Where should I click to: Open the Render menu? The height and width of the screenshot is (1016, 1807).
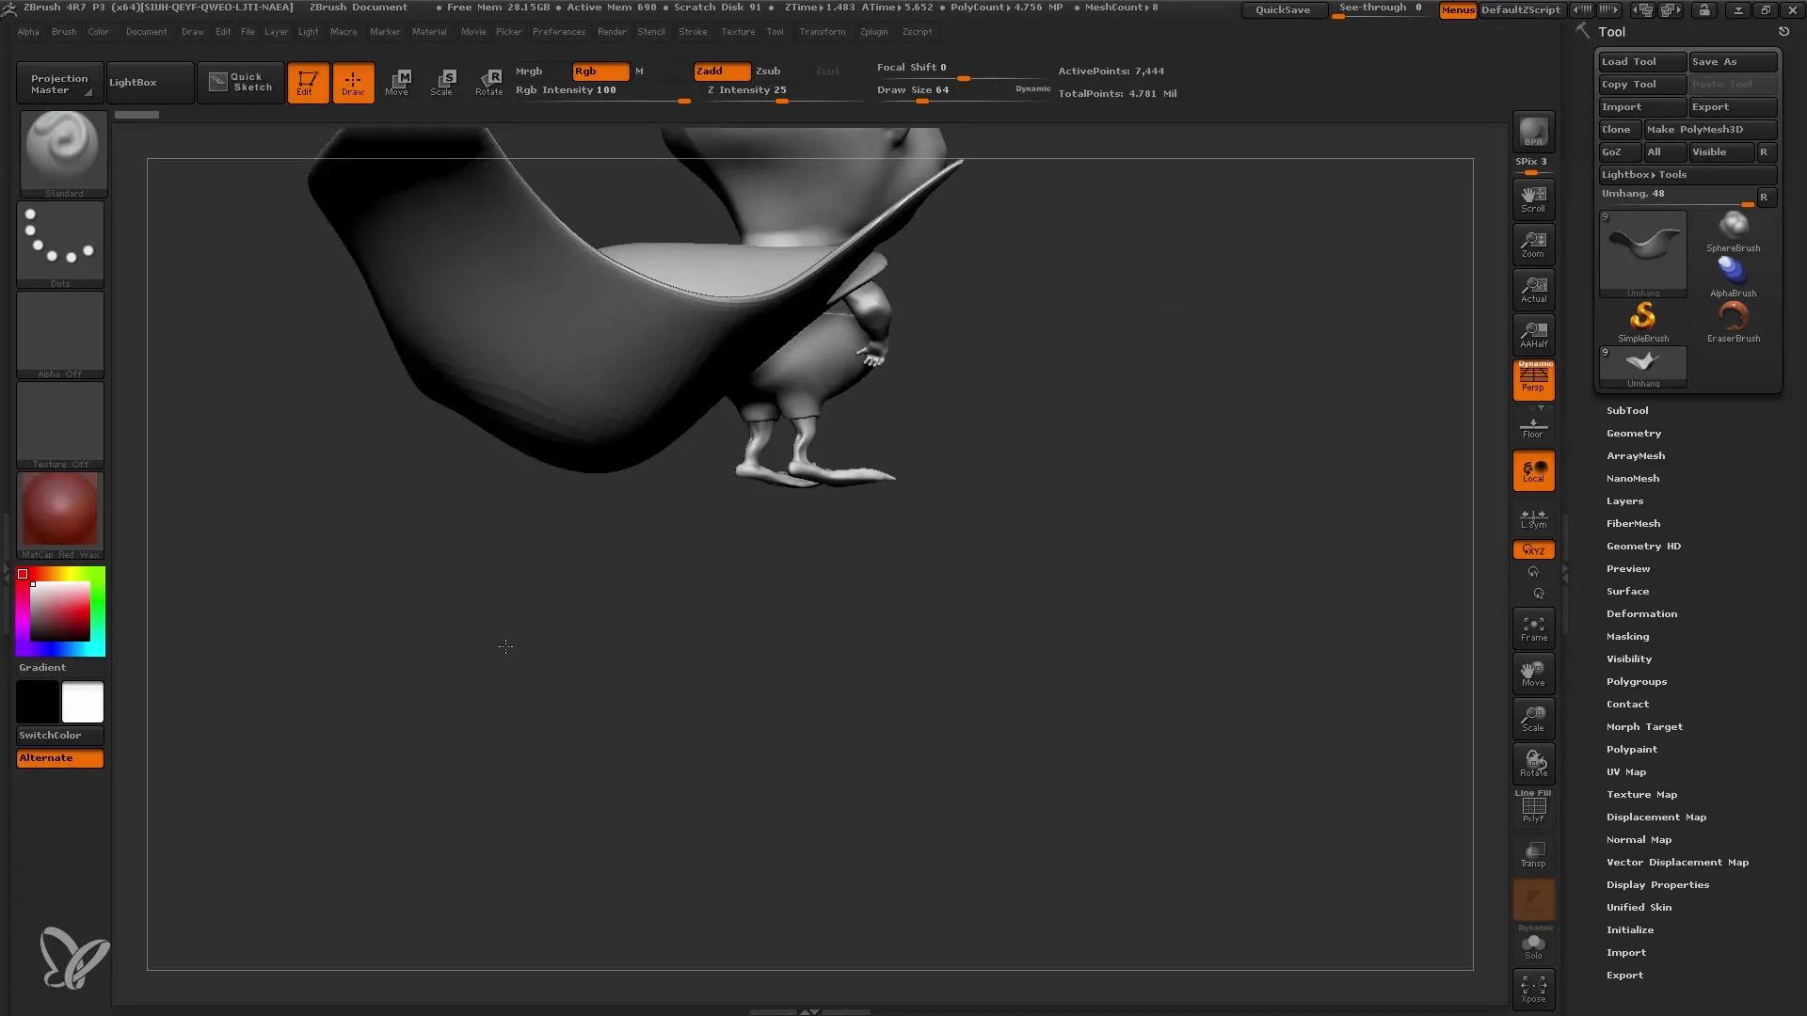coord(612,32)
